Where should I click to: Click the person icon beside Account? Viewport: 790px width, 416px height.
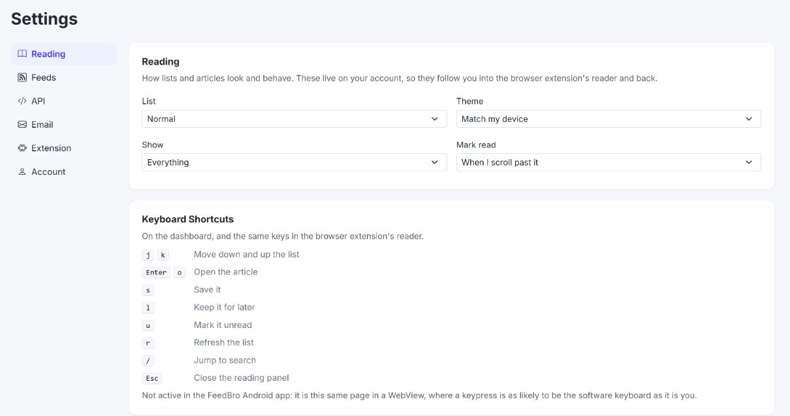pos(22,171)
